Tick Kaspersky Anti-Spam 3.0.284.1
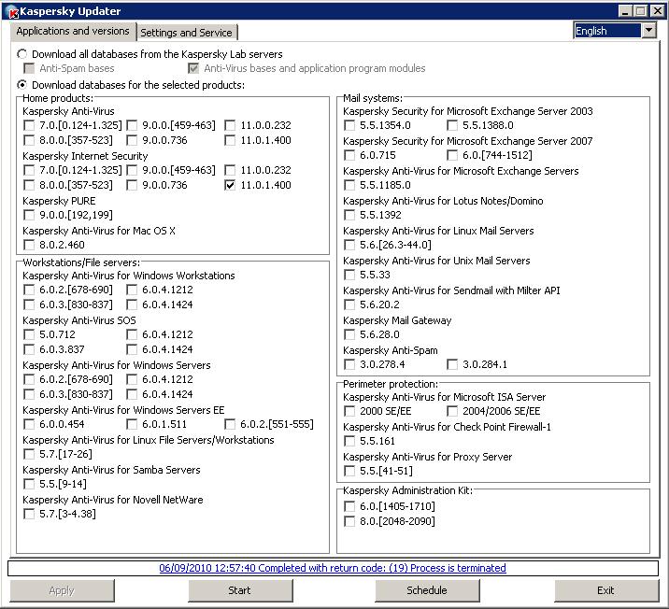Viewport: 669px width, 609px height. (x=452, y=364)
